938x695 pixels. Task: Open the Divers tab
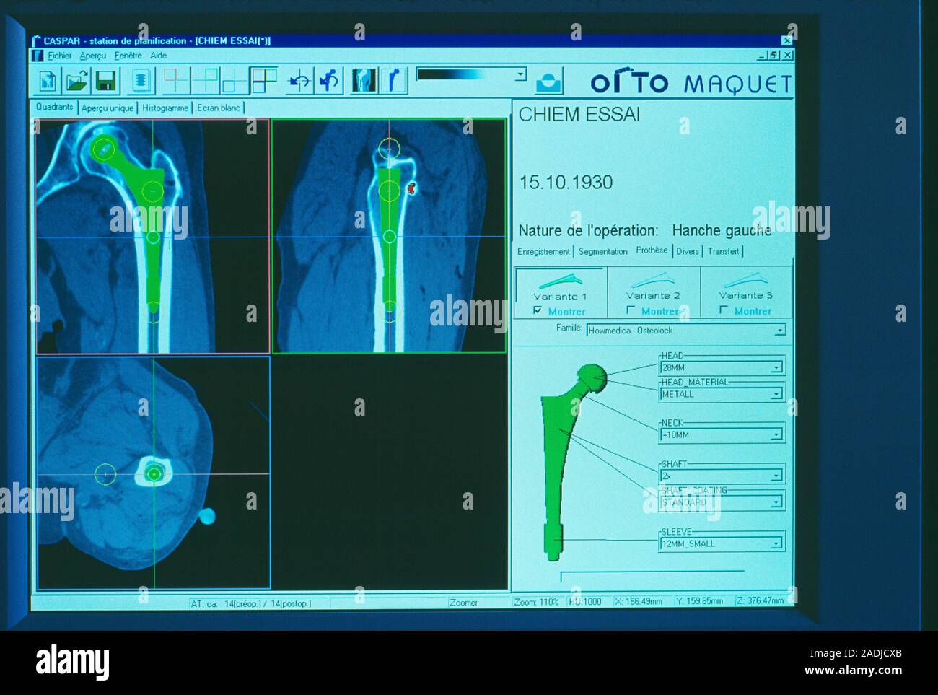click(x=688, y=252)
